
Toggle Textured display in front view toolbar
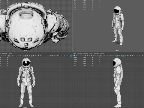[x=31, y=55]
